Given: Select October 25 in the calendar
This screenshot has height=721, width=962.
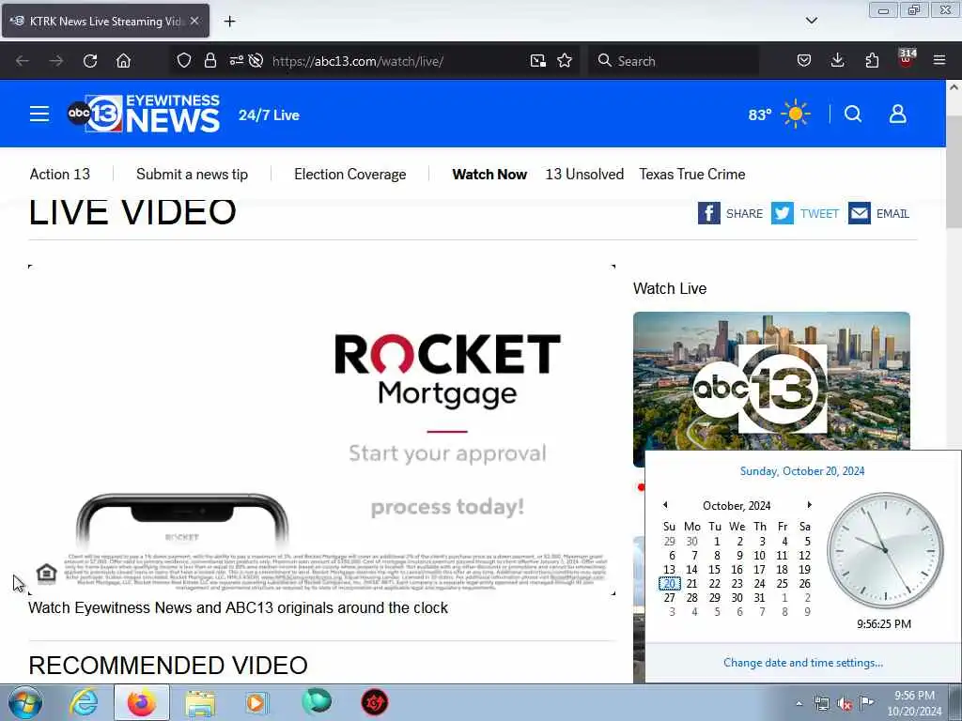Looking at the screenshot, I should [x=782, y=584].
